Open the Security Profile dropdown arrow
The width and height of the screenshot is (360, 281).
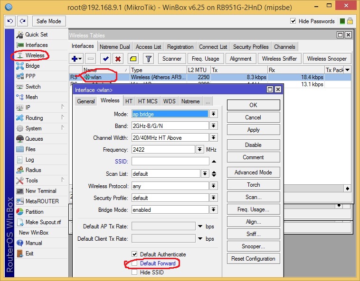(214, 198)
